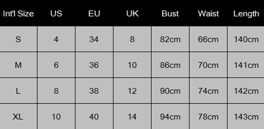Select the UK column header
The height and width of the screenshot is (129, 264).
[x=132, y=14]
